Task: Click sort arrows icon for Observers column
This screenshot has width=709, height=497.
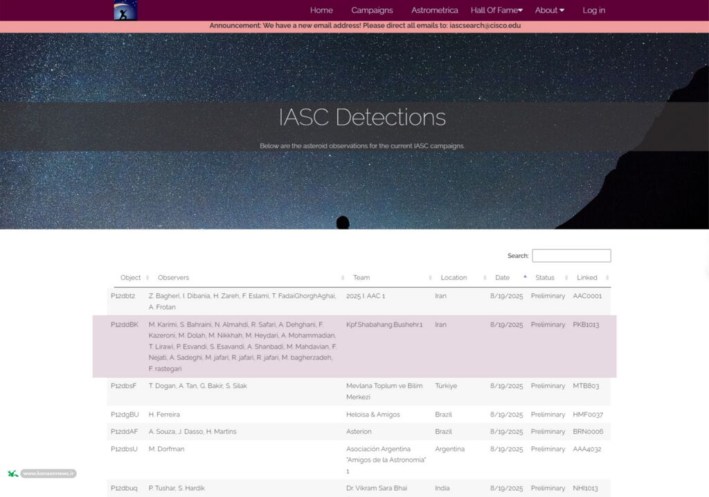Action: [x=343, y=278]
